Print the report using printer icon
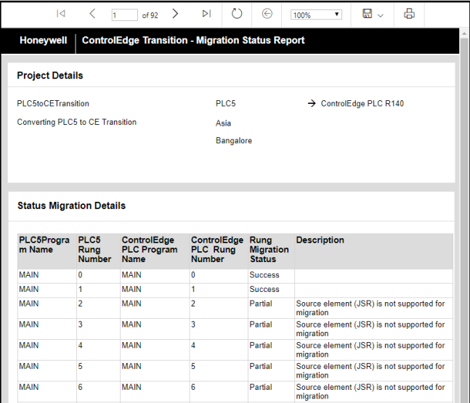The image size is (470, 403). [x=409, y=14]
